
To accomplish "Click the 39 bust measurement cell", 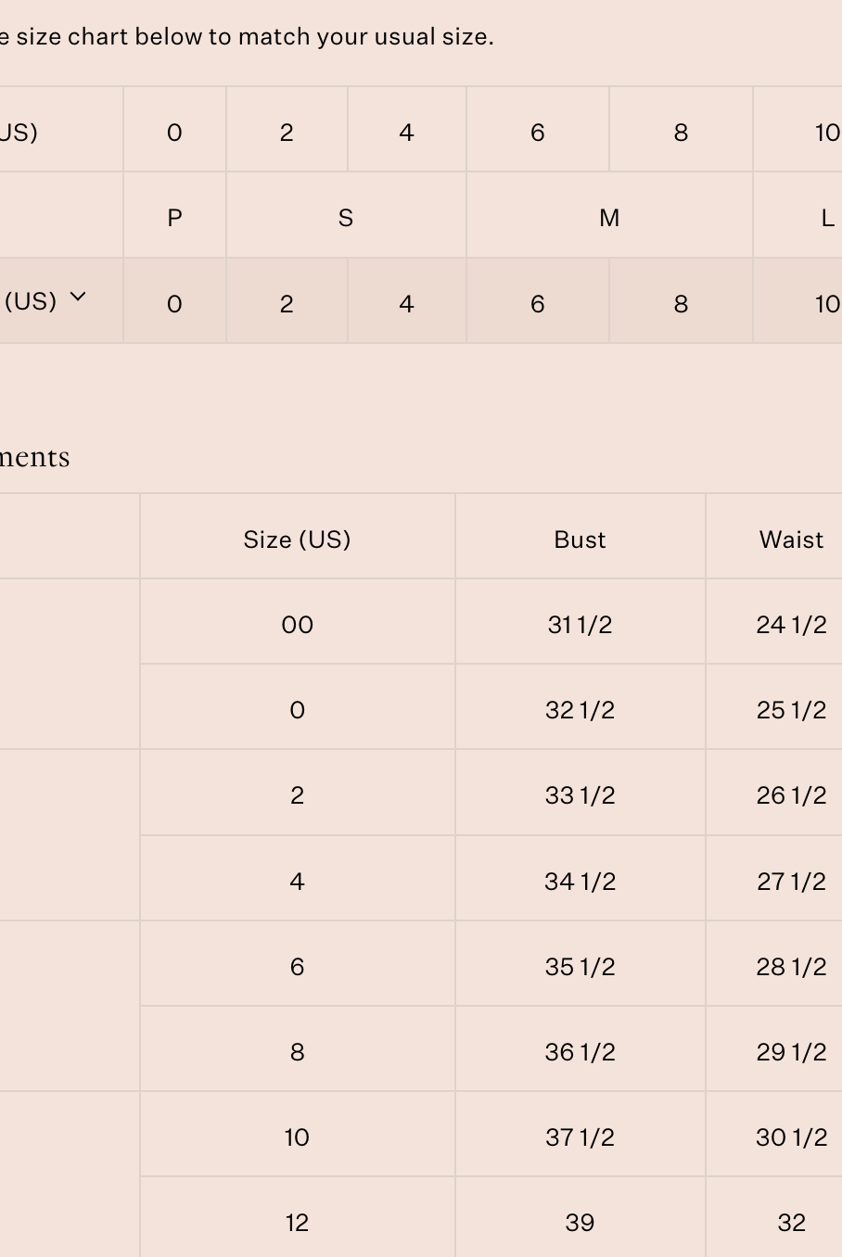I will tap(580, 1223).
